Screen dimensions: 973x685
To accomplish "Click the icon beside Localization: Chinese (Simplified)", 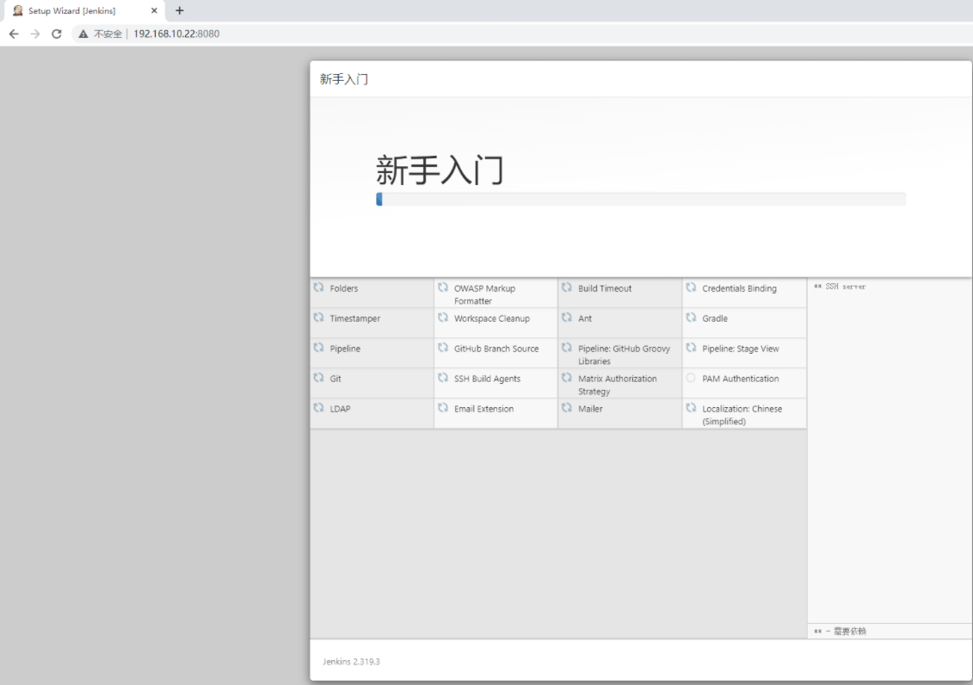I will 692,408.
